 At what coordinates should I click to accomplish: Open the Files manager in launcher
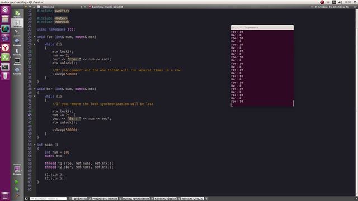[x=5, y=19]
